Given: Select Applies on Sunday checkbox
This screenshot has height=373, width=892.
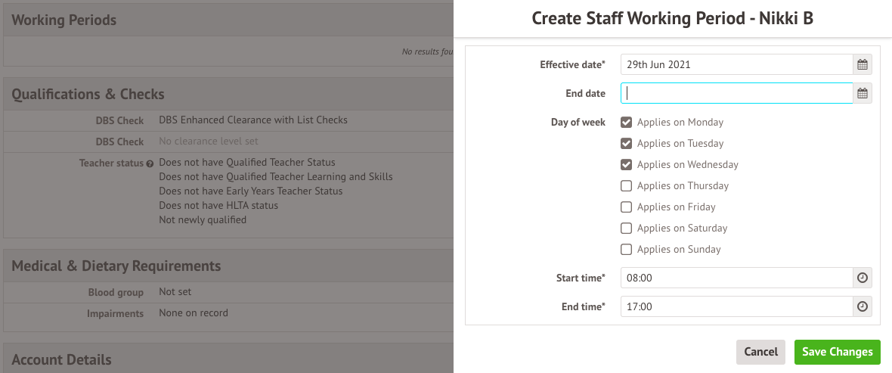Looking at the screenshot, I should [x=626, y=249].
